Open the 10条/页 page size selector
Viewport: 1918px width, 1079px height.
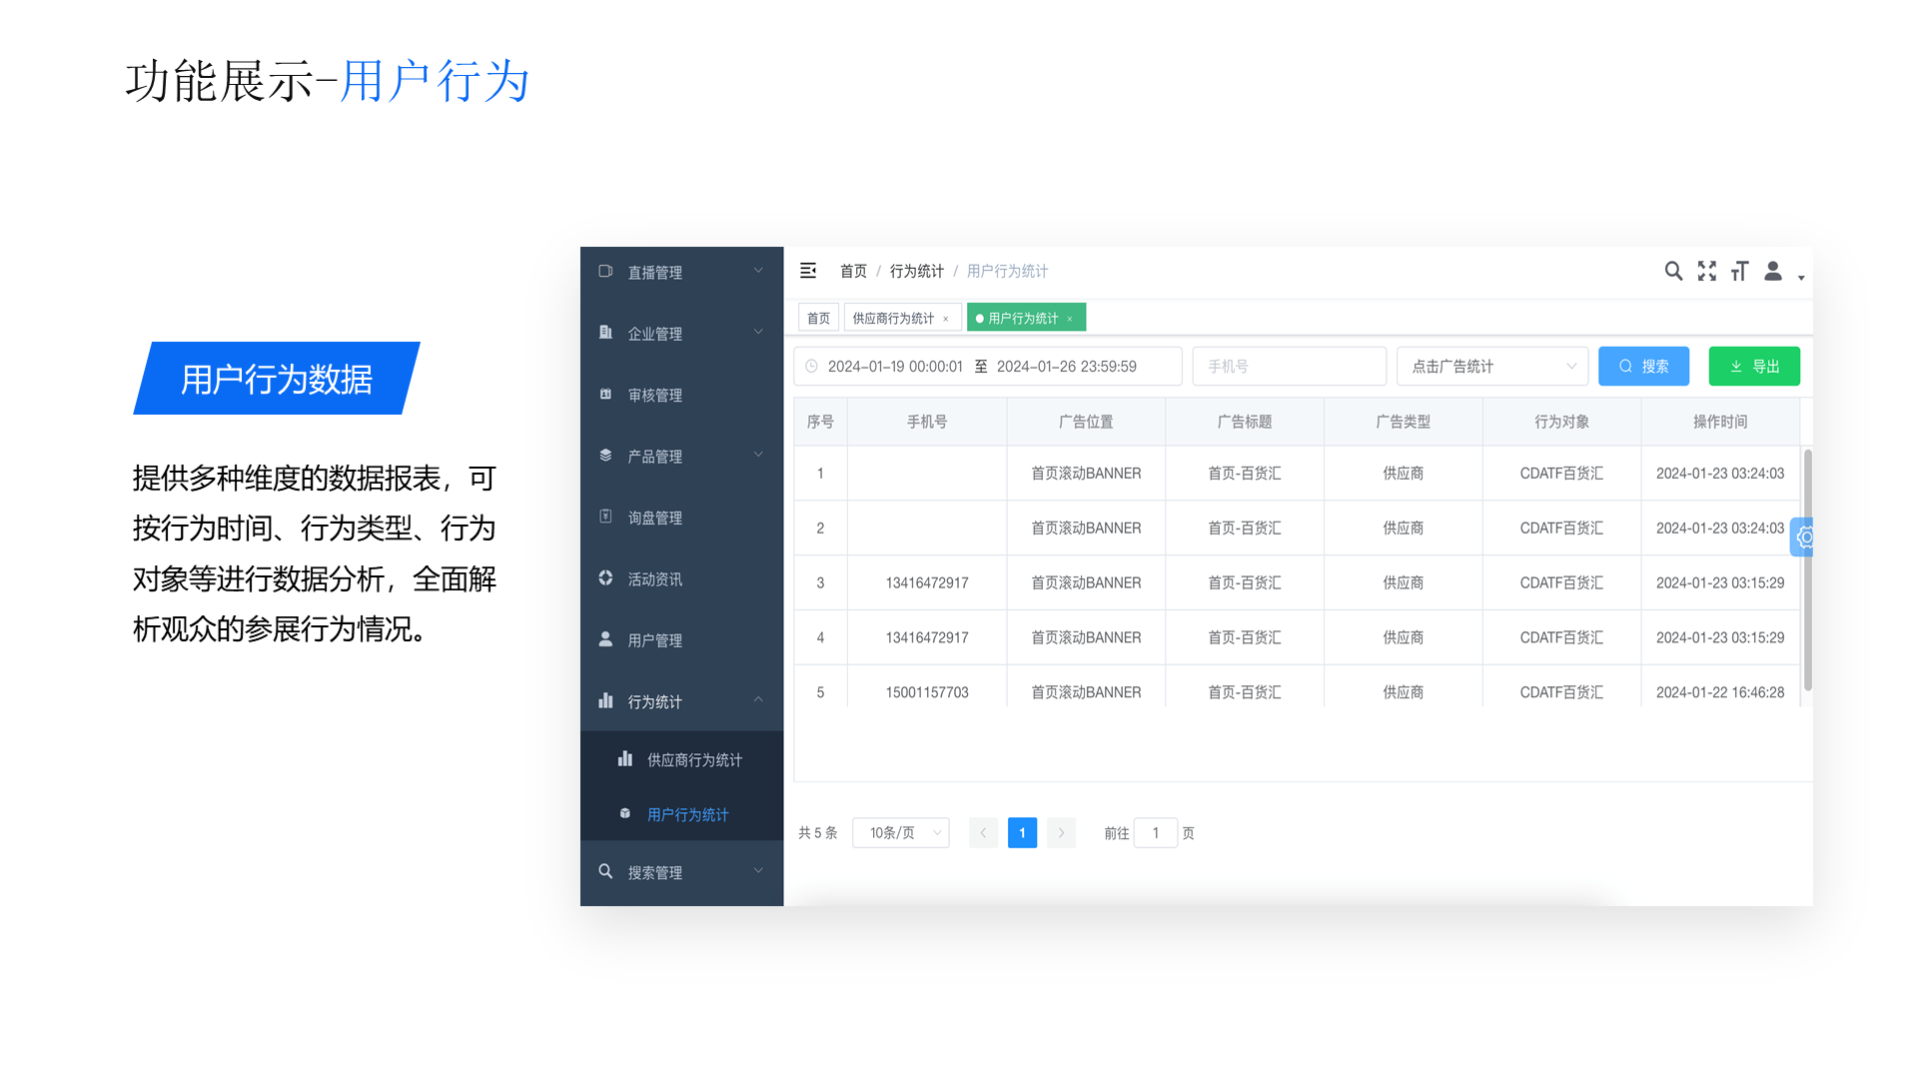click(x=899, y=832)
